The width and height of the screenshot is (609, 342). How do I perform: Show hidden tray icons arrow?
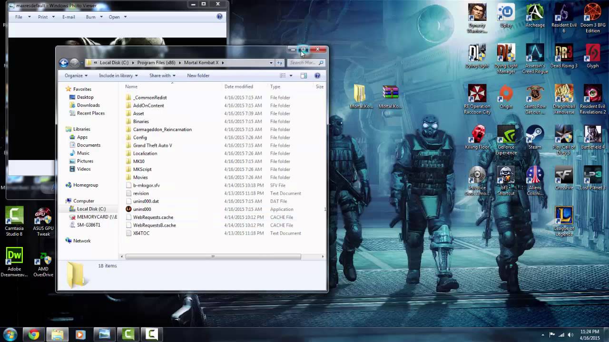[543, 335]
